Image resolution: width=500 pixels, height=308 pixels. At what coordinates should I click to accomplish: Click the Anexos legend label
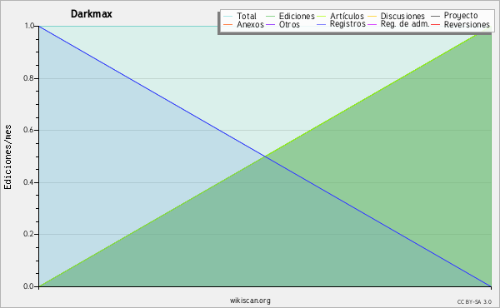(250, 24)
